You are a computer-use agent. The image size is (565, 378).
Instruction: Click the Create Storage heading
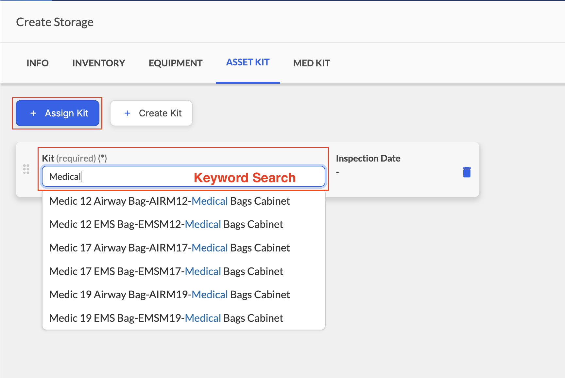[55, 22]
